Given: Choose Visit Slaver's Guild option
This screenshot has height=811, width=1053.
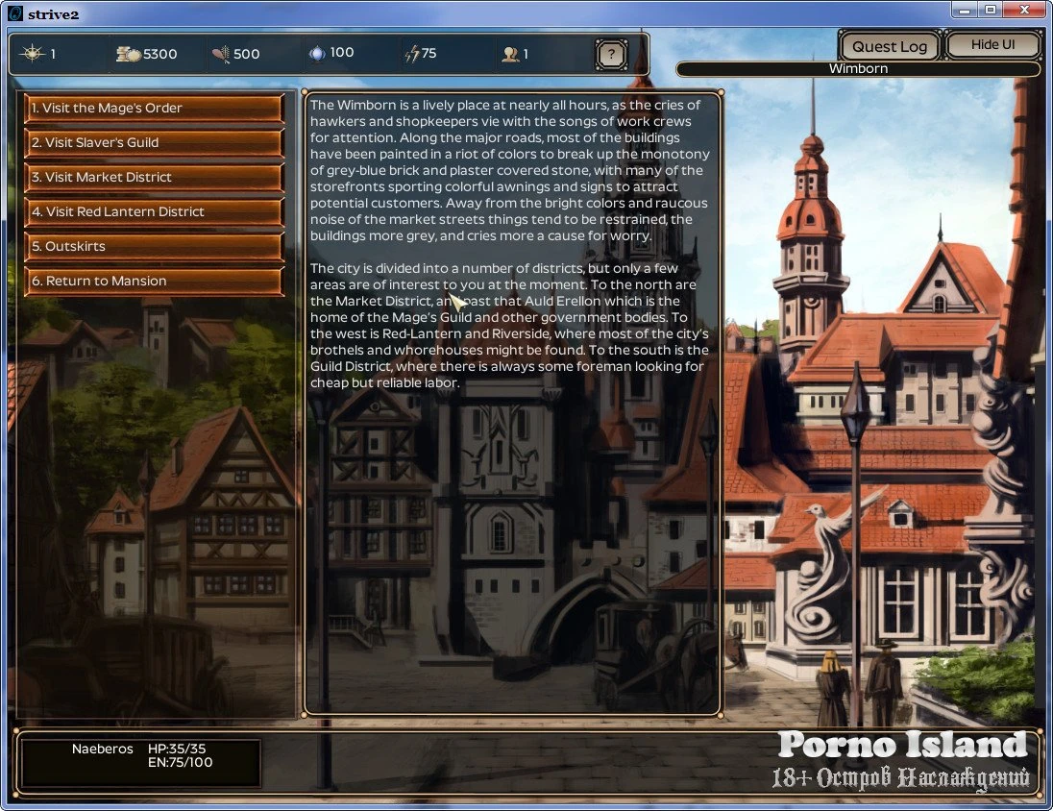Looking at the screenshot, I should click(x=154, y=143).
